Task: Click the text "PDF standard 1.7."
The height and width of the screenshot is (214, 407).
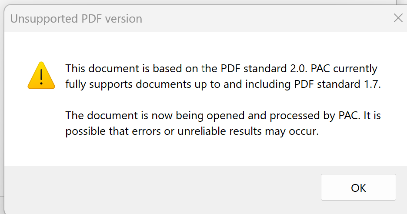Action: pyautogui.click(x=340, y=84)
